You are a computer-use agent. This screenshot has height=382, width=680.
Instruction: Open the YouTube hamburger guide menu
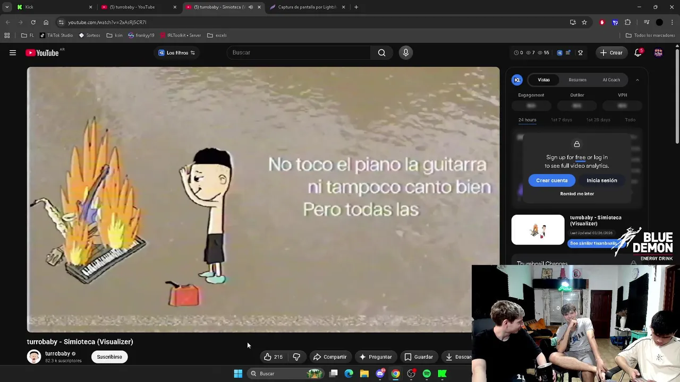(x=13, y=53)
